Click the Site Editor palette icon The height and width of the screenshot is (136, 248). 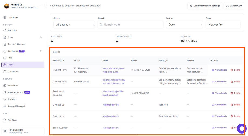pos(5,30)
